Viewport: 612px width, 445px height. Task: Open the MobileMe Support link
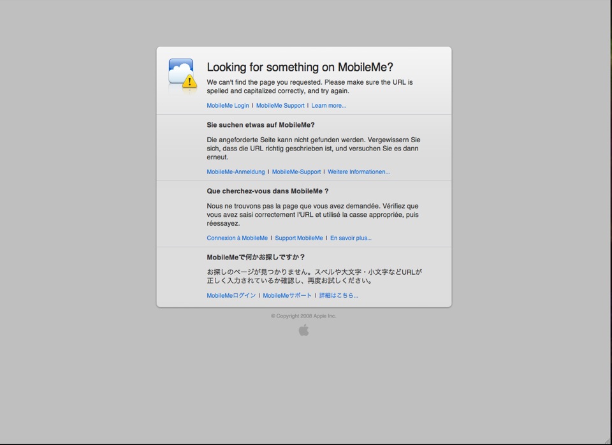(280, 105)
